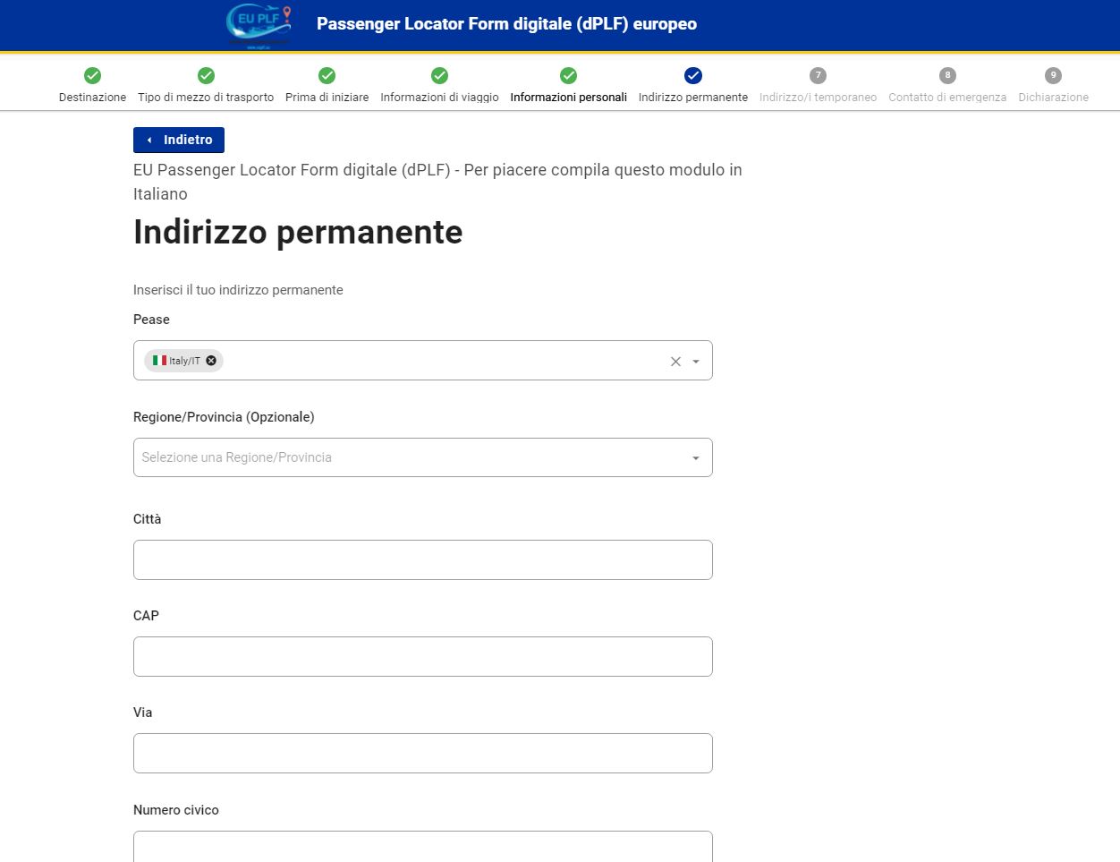Click the Regione/Provincia dropdown arrow
The image size is (1120, 862).
(x=696, y=458)
